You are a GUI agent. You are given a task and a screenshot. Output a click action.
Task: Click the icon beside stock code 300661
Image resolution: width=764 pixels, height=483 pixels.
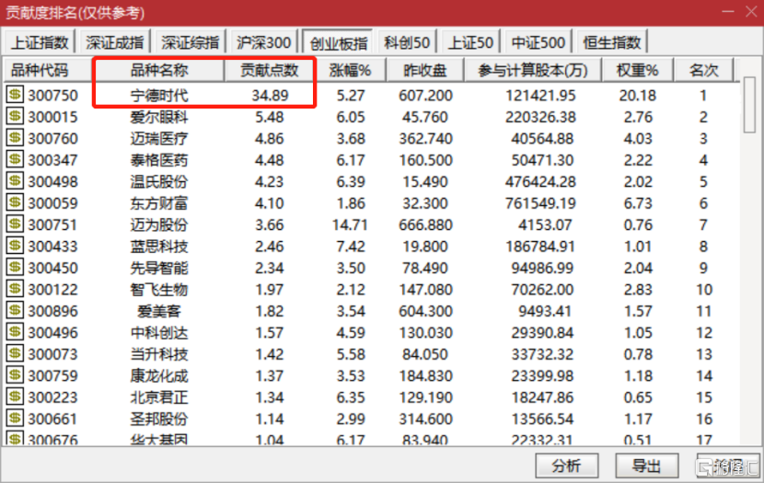(15, 418)
